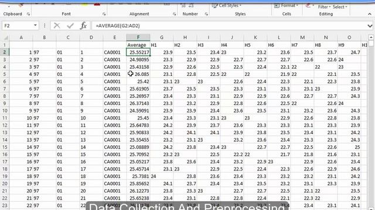Select row 5 header

pyautogui.click(x=5, y=74)
